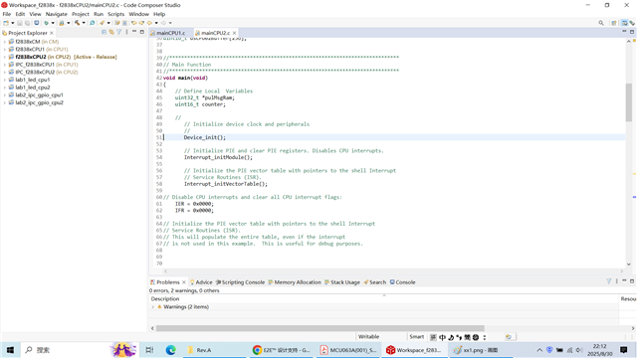The width and height of the screenshot is (637, 358).
Task: Open the New dropdown arrow beside New icon
Action: [13, 23]
